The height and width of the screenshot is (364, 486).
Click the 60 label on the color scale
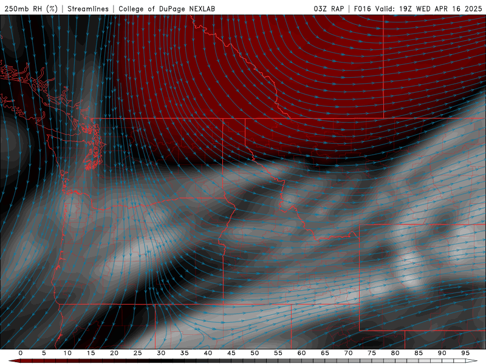(301, 353)
